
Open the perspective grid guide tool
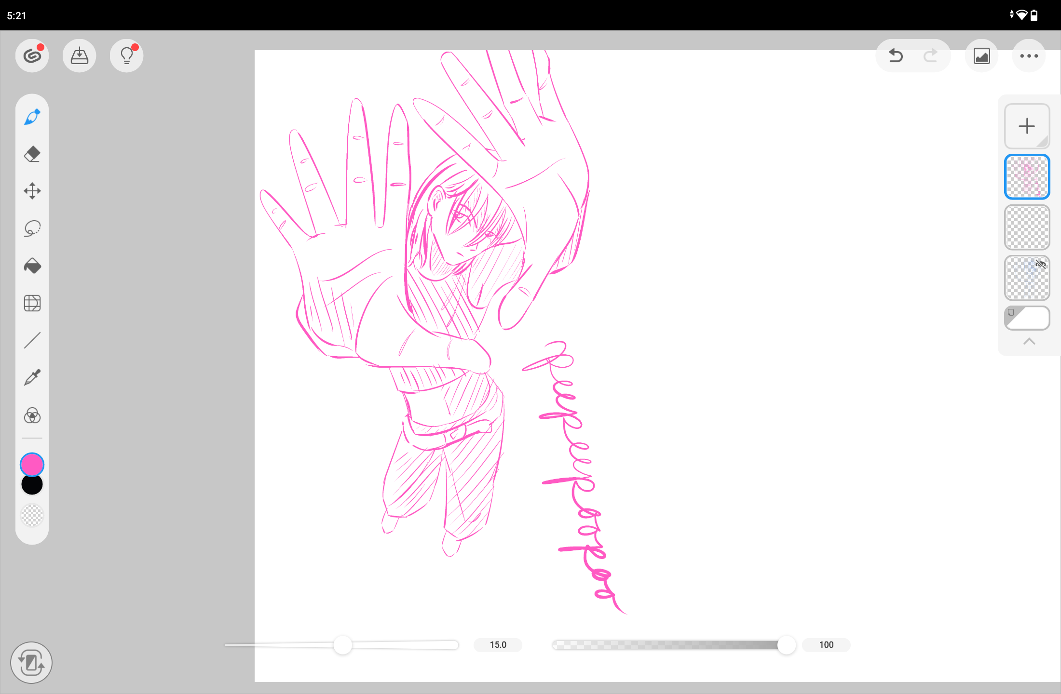point(32,303)
